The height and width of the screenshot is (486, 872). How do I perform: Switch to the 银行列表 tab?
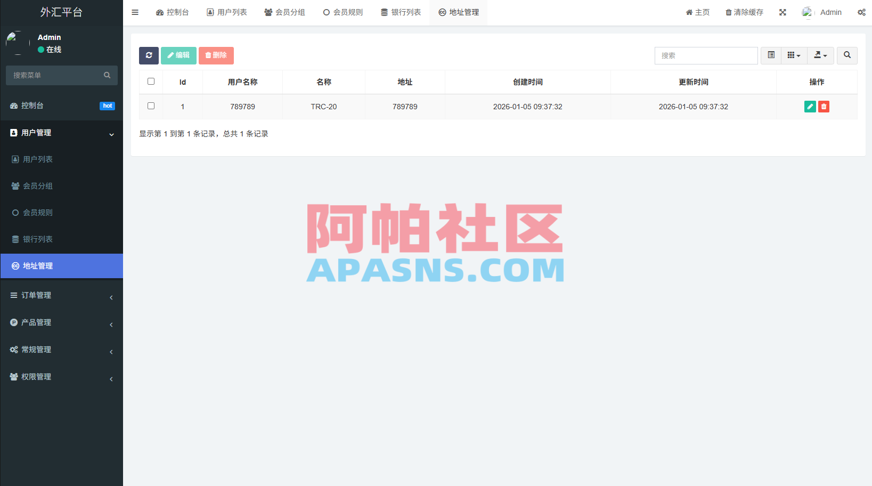(401, 12)
